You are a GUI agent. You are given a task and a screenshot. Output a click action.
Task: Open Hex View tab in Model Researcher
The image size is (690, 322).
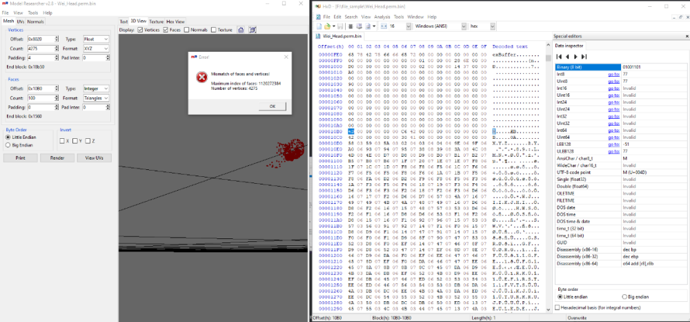tap(175, 21)
